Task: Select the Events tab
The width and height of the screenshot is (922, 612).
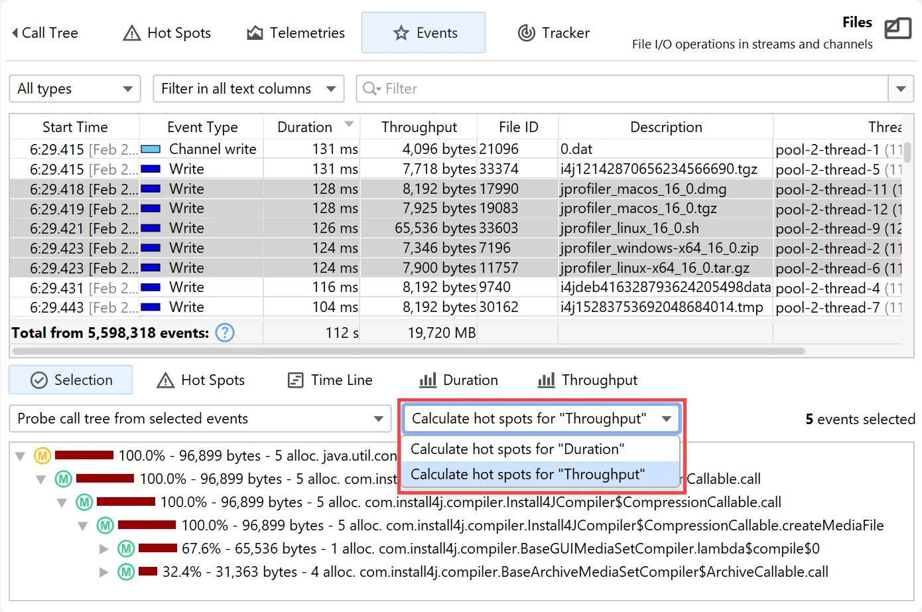Action: [x=424, y=33]
